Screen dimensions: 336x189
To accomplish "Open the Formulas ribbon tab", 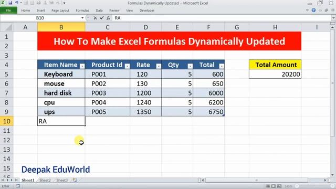I will coord(82,10).
